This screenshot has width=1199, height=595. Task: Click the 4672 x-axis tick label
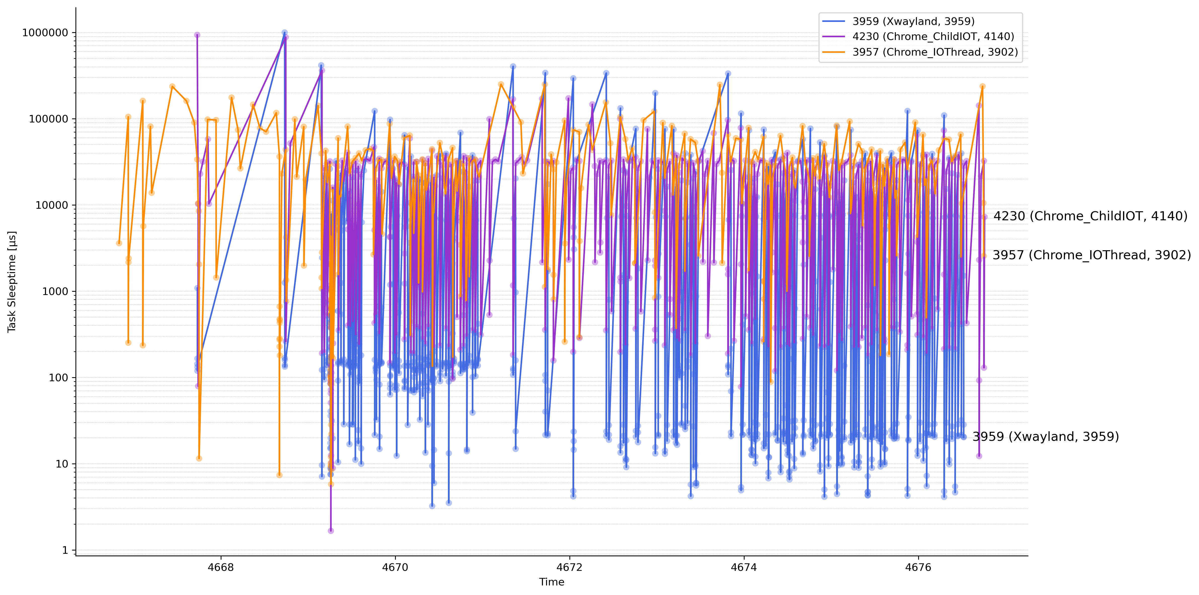(569, 567)
